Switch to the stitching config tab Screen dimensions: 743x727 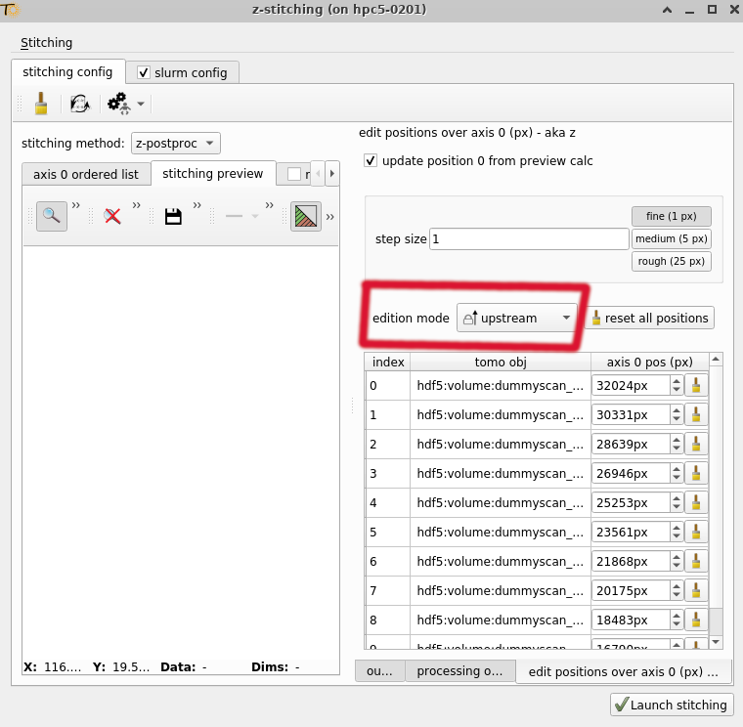[x=67, y=72]
